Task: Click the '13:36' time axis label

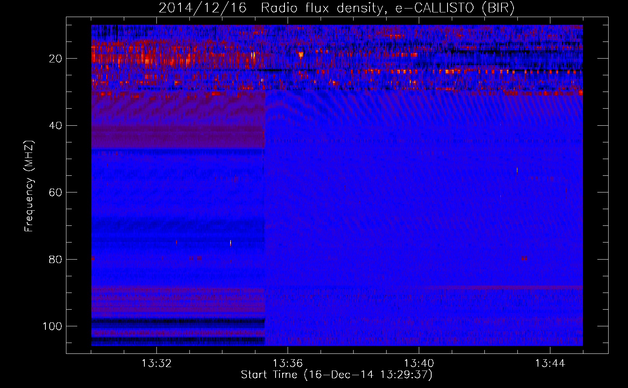Action: tap(288, 364)
